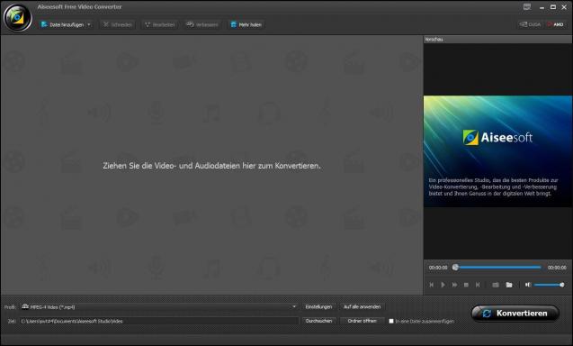Expand the 'Datei hinzufügen' dropdown arrow

click(x=89, y=24)
